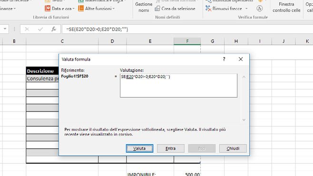Expand the Name Box dropdown arrow

click(x=5, y=29)
